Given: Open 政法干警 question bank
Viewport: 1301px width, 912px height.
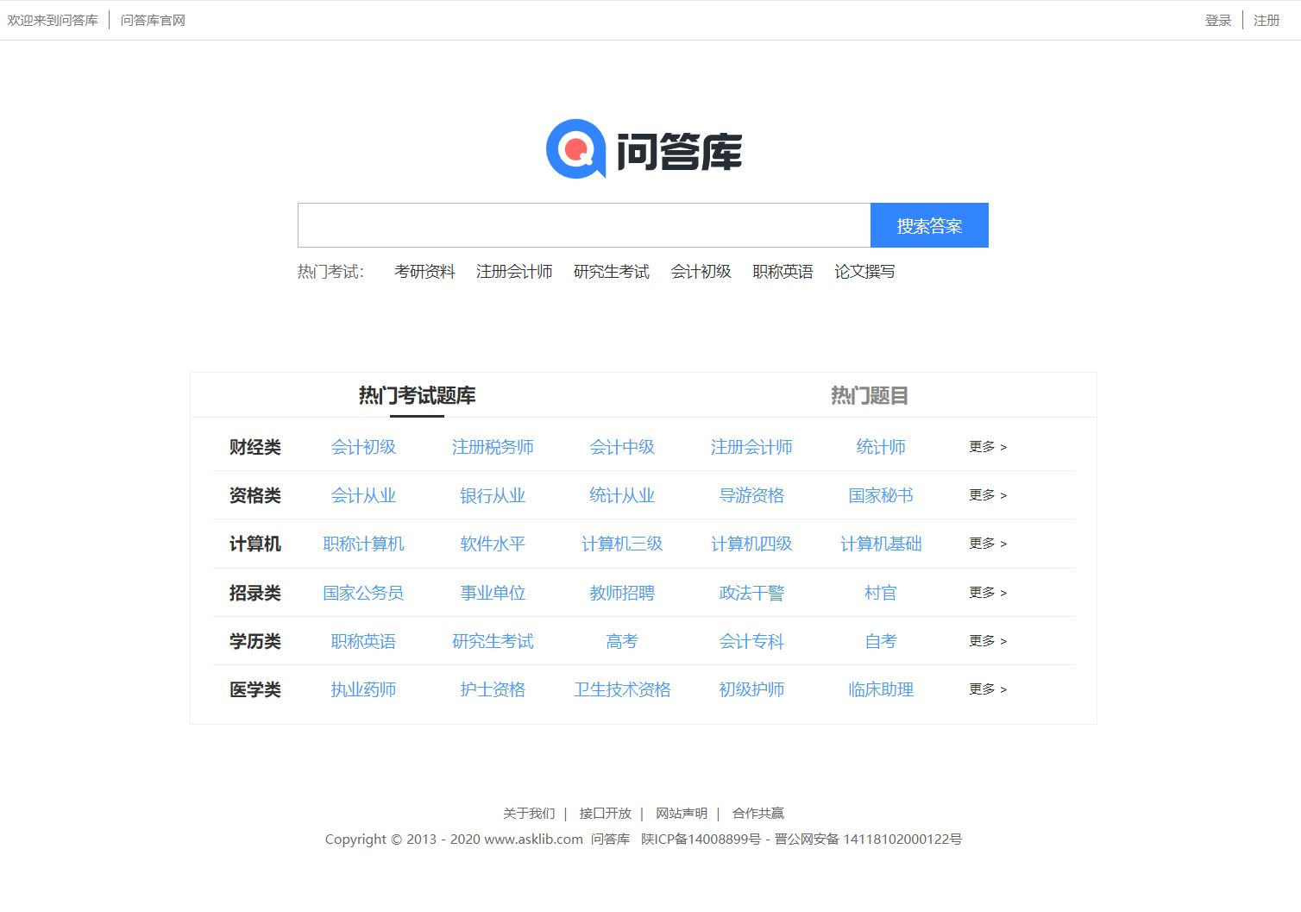Looking at the screenshot, I should [x=751, y=593].
